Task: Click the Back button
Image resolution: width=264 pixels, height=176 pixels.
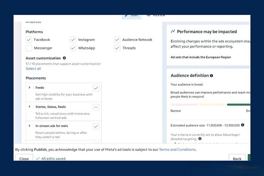Action: [x=237, y=158]
